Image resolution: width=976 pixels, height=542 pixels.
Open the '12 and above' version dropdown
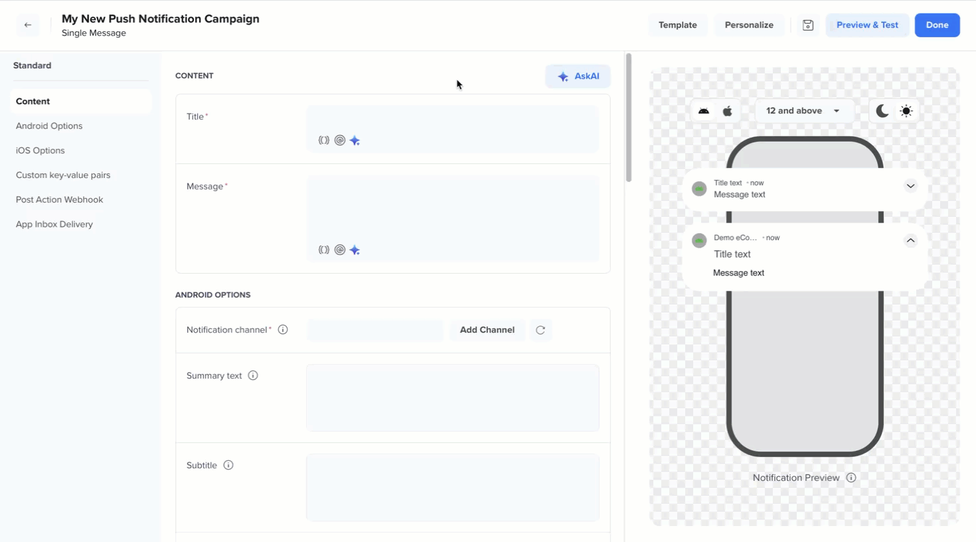(803, 111)
